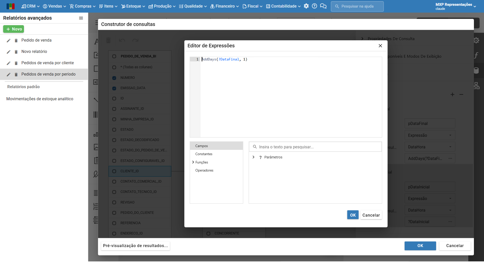Toggle the NUMERO column checkbox
This screenshot has width=484, height=272.
click(x=114, y=78)
